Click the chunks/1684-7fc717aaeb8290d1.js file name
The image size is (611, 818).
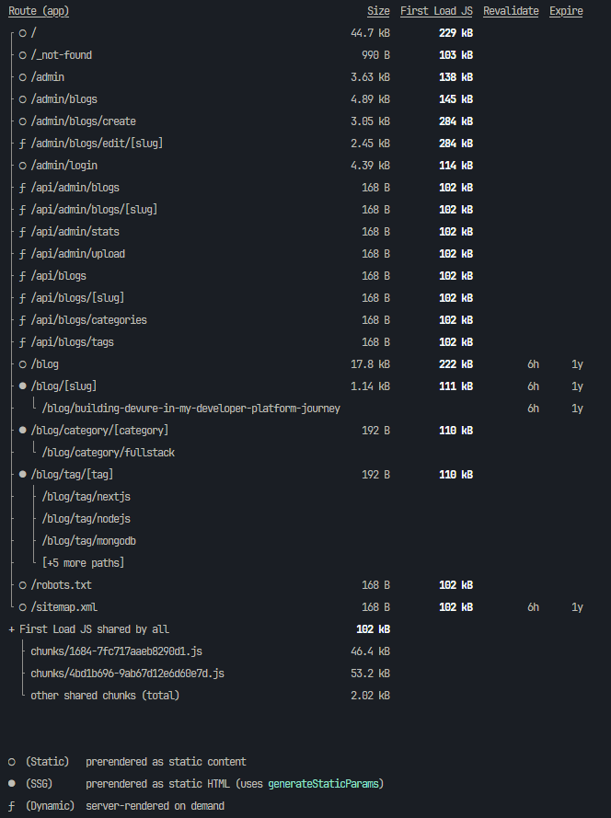116,651
